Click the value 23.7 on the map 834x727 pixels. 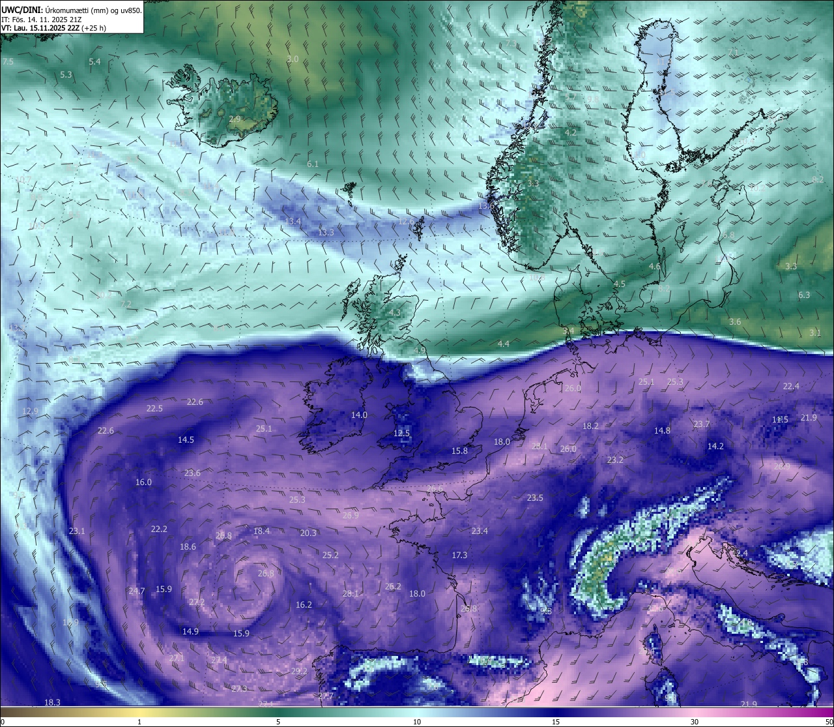702,424
